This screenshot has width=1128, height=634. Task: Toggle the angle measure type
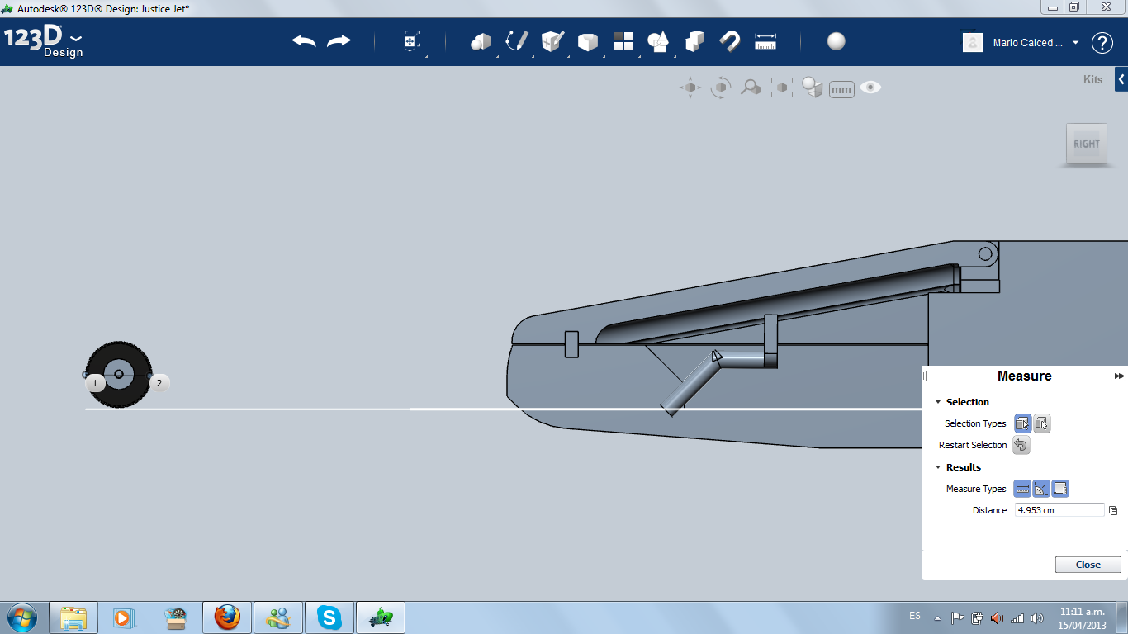(x=1041, y=489)
